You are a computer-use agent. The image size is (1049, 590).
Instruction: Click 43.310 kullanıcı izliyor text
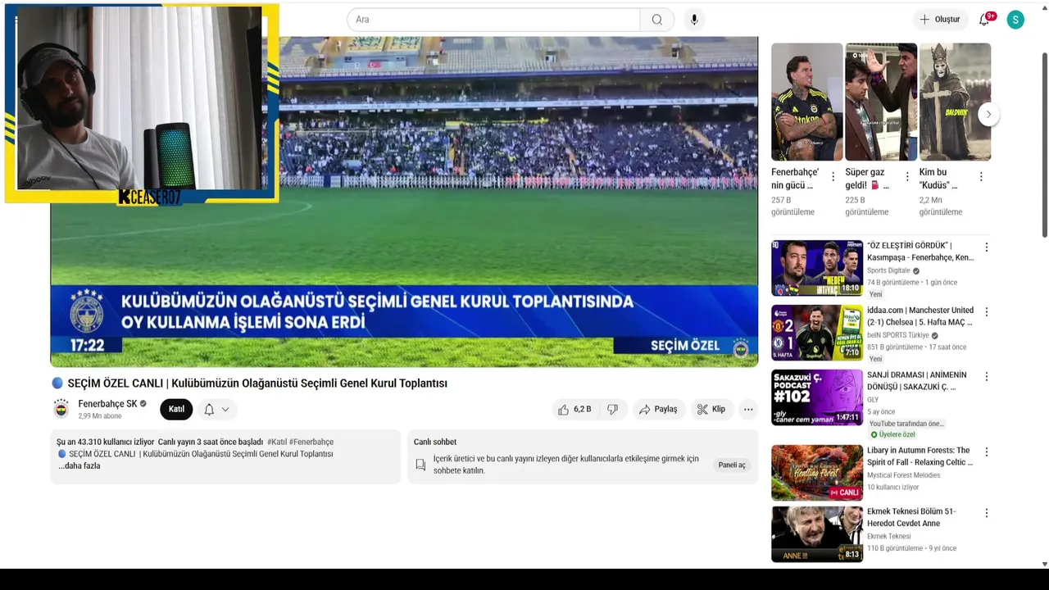coord(105,442)
